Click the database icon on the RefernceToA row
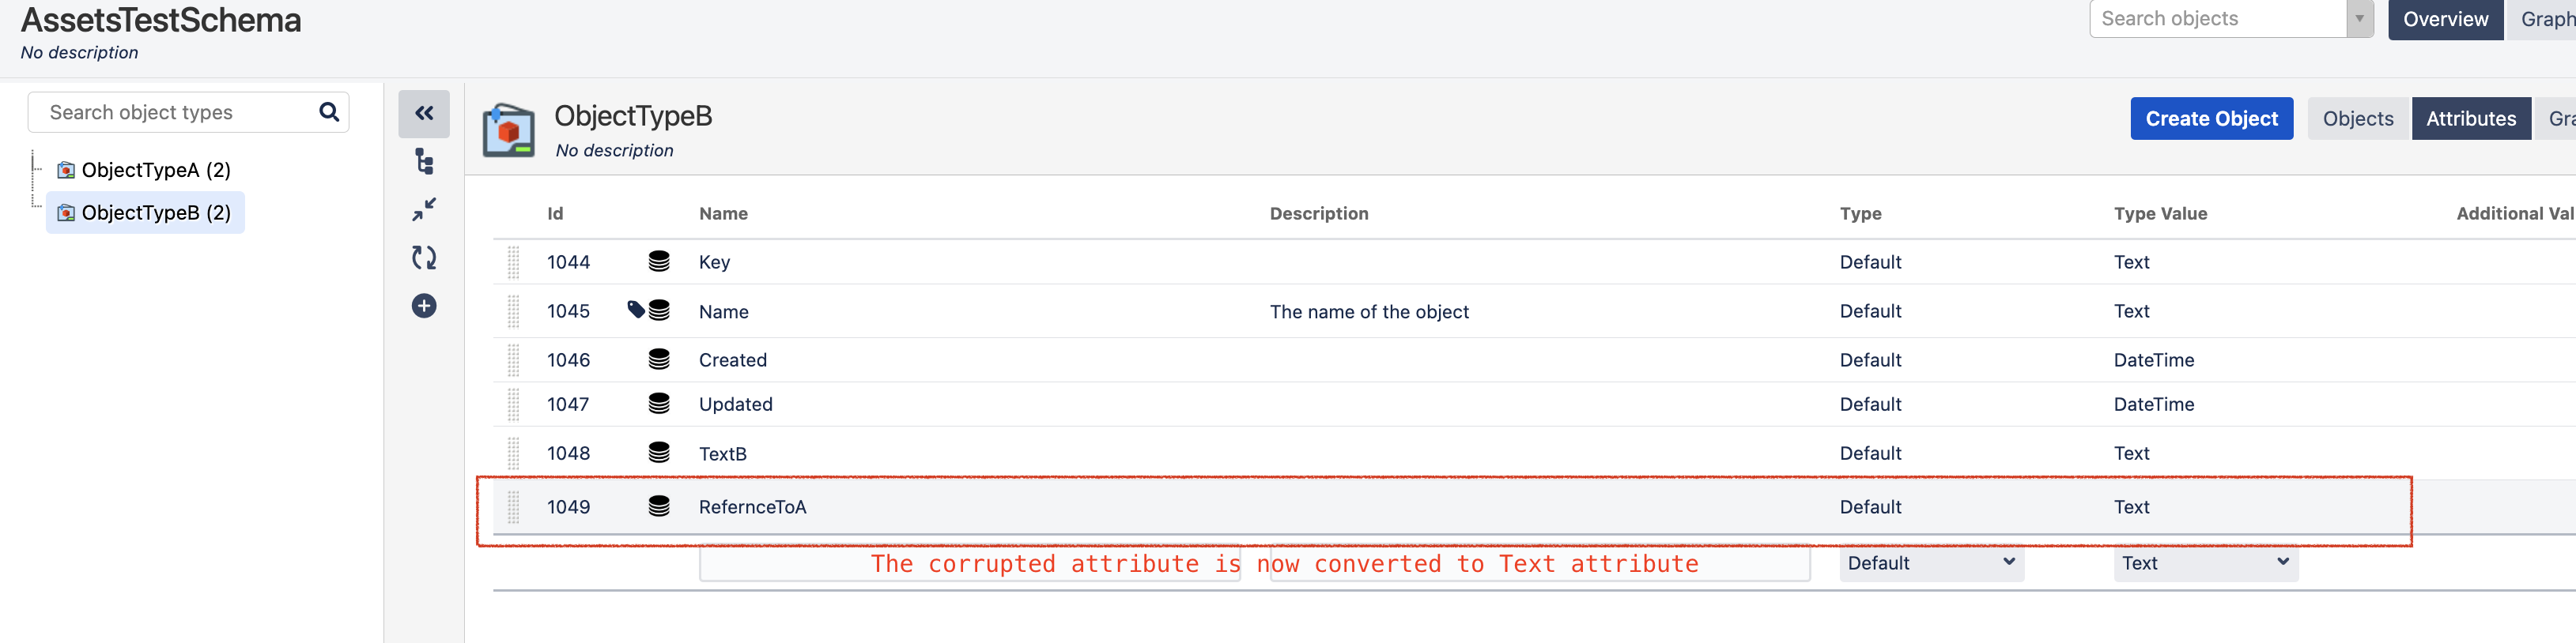 pyautogui.click(x=659, y=506)
